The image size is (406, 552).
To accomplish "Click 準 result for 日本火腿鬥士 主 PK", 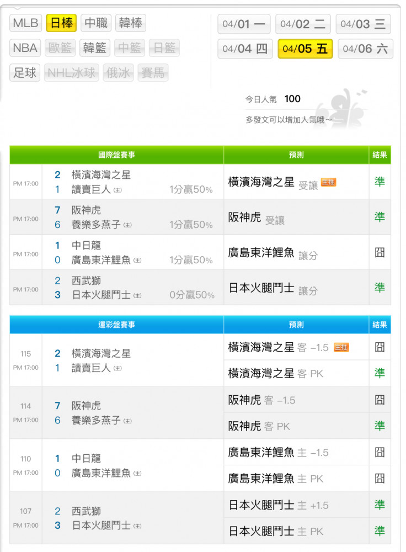I will (380, 531).
